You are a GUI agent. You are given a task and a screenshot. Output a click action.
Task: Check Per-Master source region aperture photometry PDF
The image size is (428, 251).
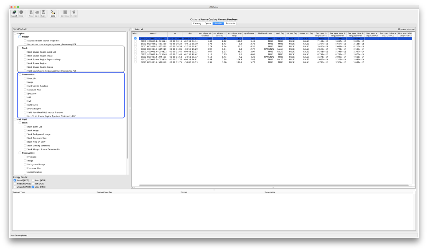pyautogui.click(x=25, y=44)
